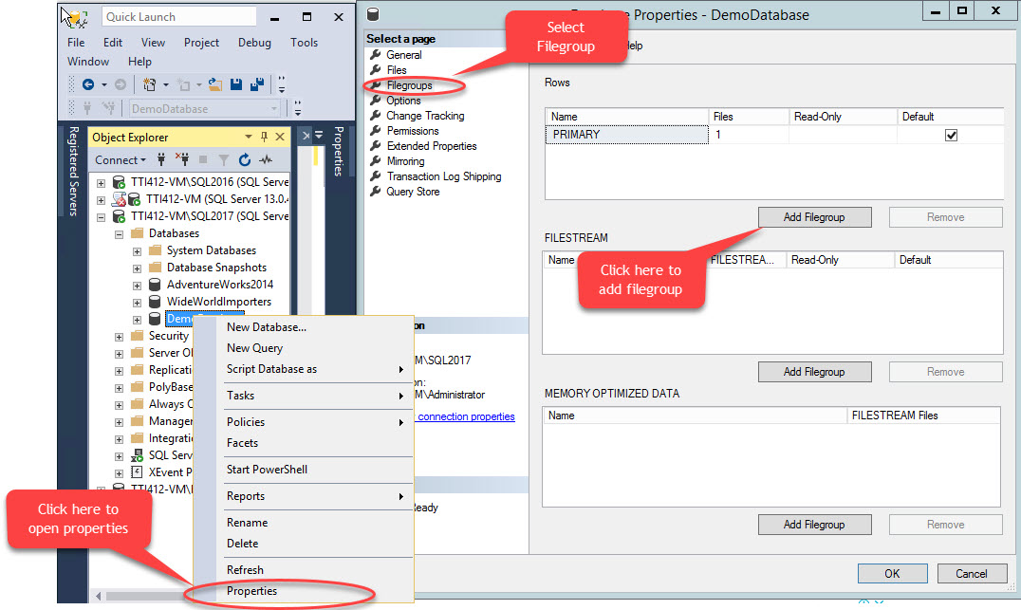Click the Object Explorer horizontal scrollbar
Viewport: 1021px width, 610px height.
(x=144, y=596)
